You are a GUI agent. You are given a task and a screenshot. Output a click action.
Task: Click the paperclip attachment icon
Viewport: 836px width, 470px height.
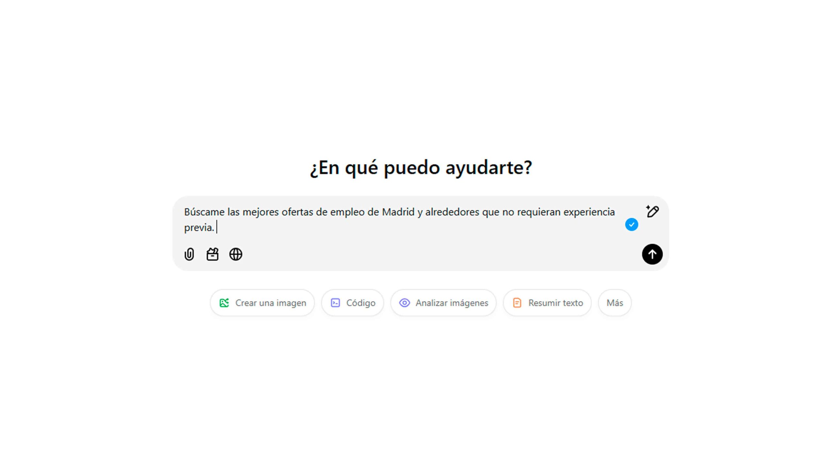[189, 254]
